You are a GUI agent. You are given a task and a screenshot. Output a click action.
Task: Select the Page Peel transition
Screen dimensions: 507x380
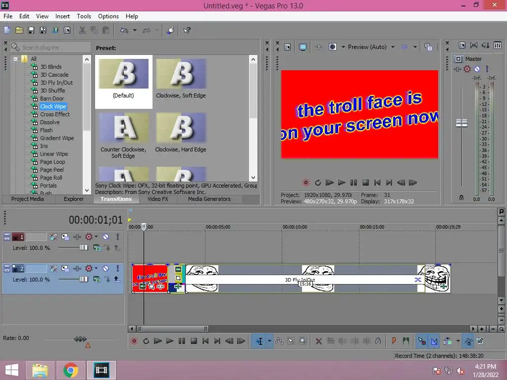pos(51,170)
